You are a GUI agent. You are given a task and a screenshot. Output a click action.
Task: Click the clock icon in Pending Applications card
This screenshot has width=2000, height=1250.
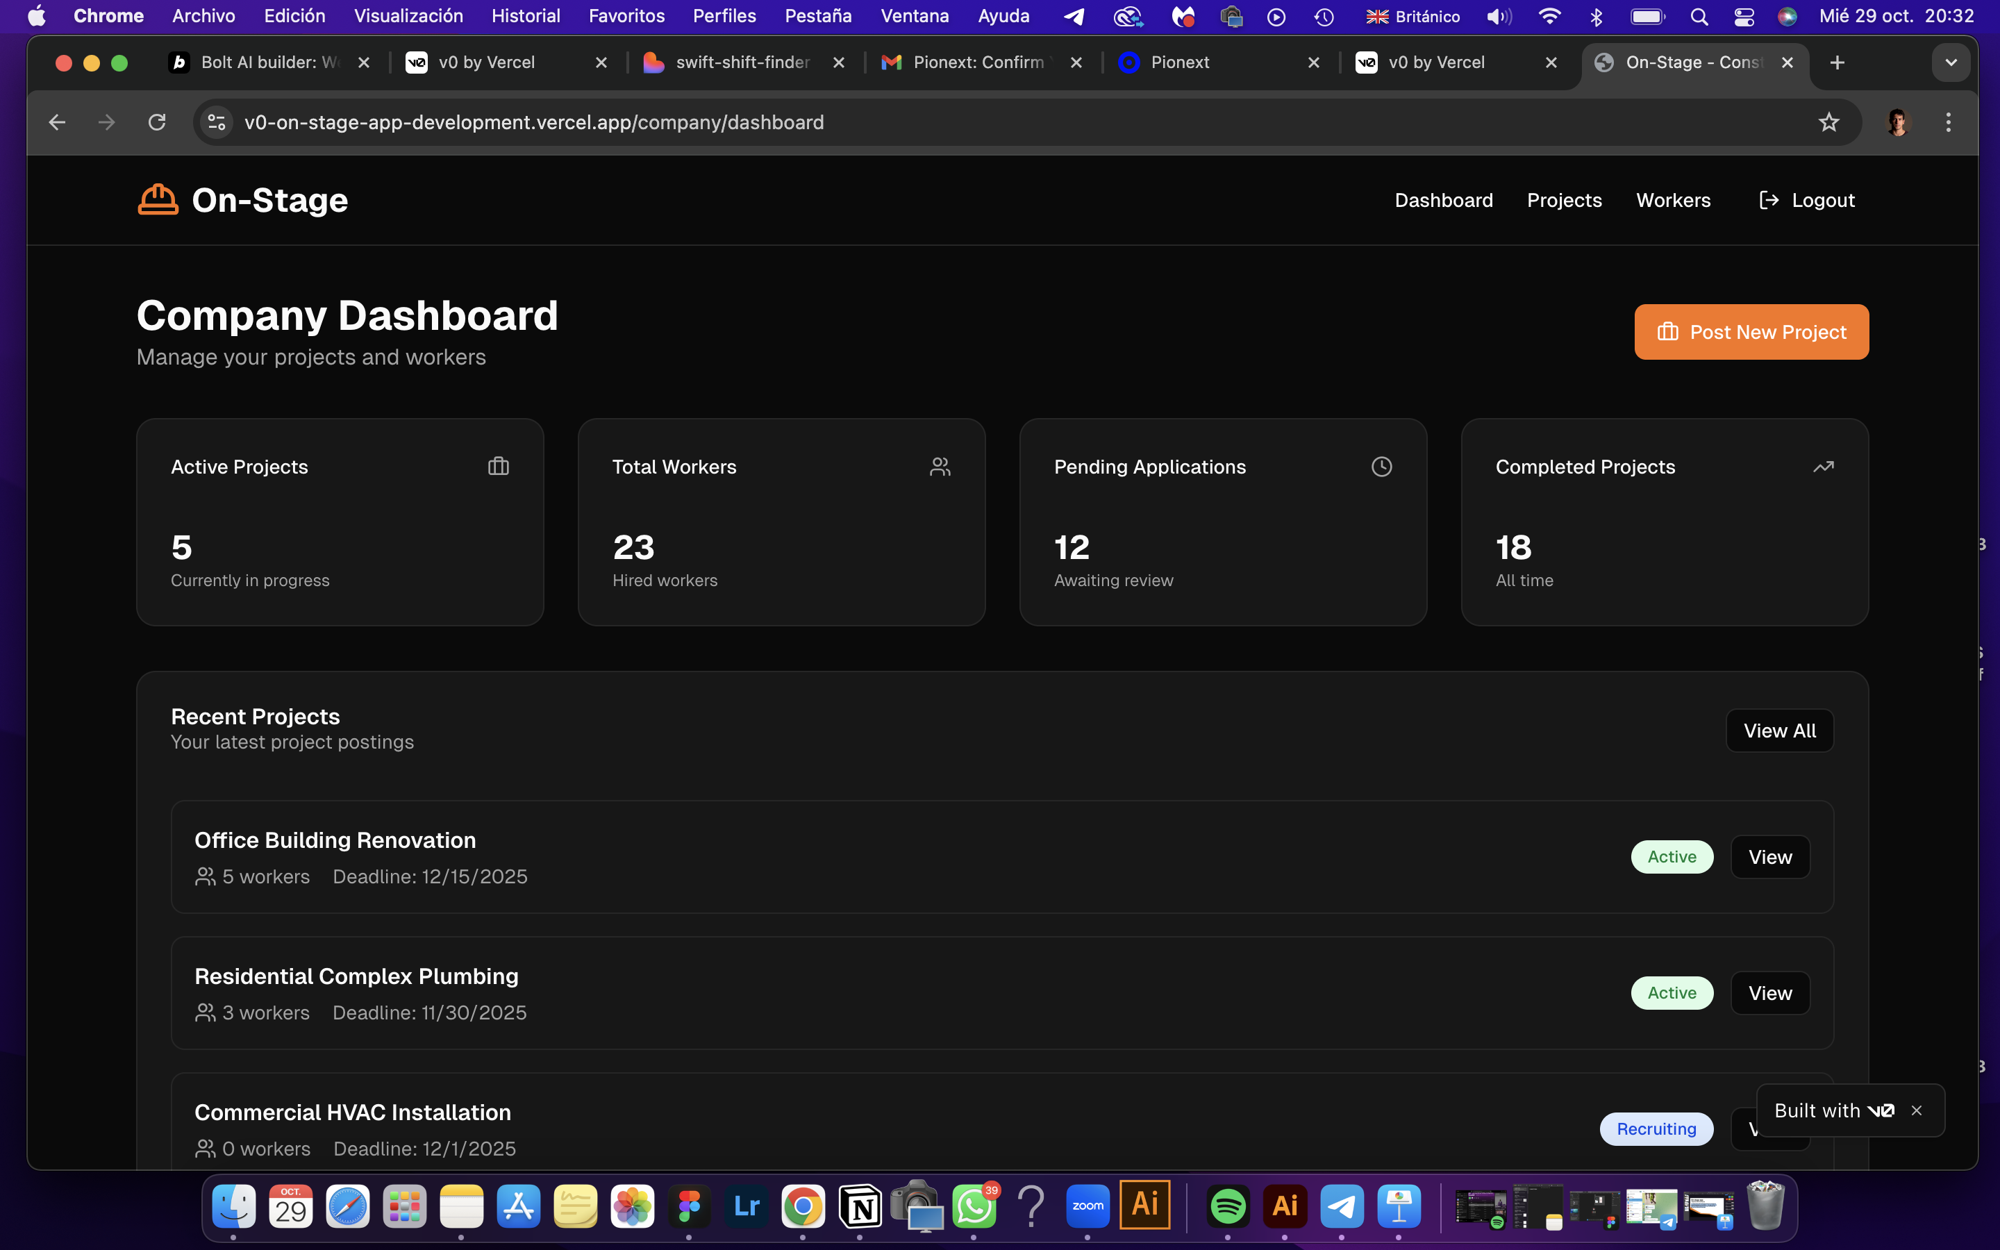point(1381,466)
